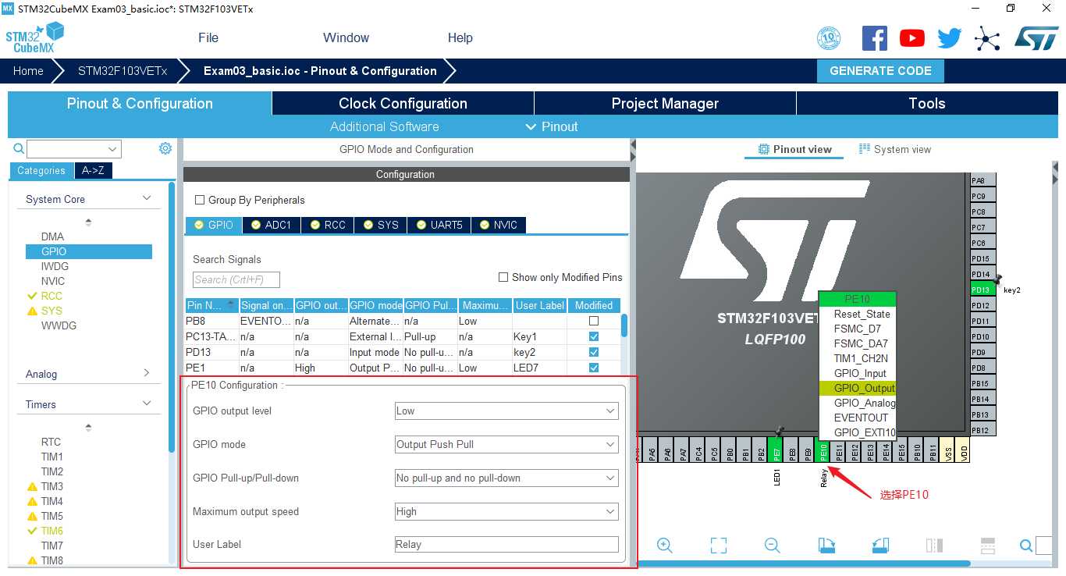The height and width of the screenshot is (576, 1066).
Task: Open the Help menu
Action: [460, 37]
